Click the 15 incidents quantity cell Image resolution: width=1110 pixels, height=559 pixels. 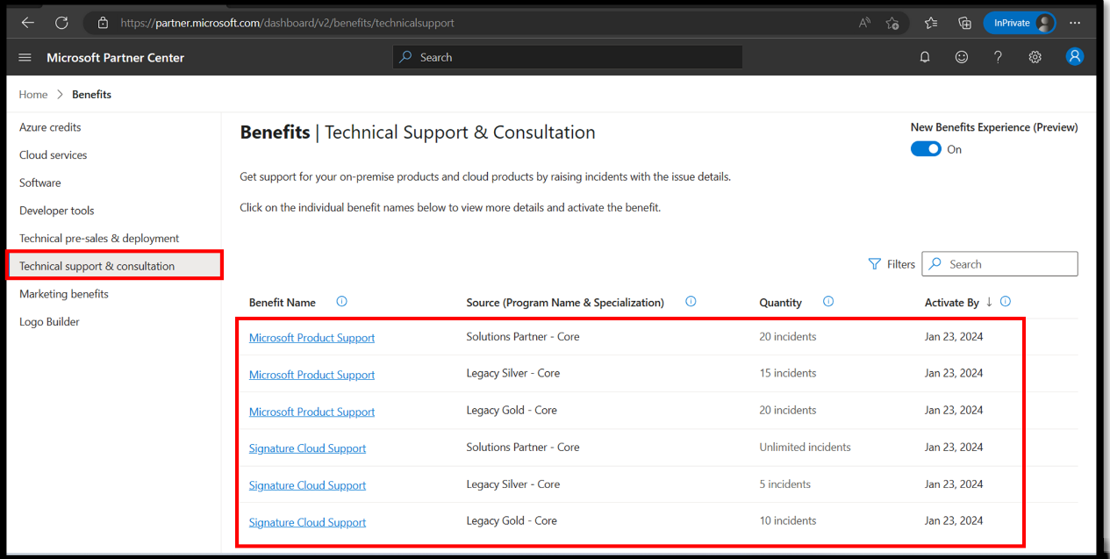coord(788,373)
